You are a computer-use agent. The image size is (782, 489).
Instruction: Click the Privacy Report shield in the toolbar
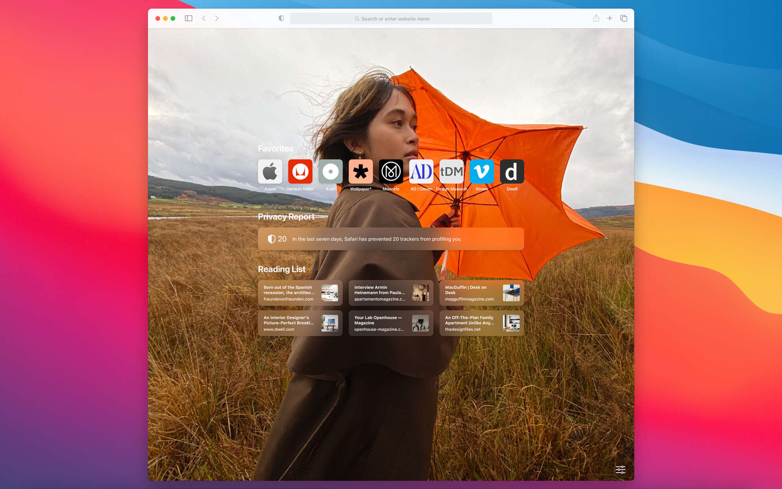point(281,18)
